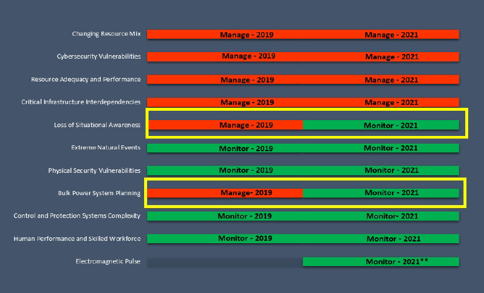Select the Bulk Power System Planning label
Image resolution: width=484 pixels, height=293 pixels.
[99, 193]
